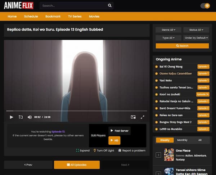This screenshot has width=216, height=175.
Task: Seek on the video progress bar
Action: 77,111
